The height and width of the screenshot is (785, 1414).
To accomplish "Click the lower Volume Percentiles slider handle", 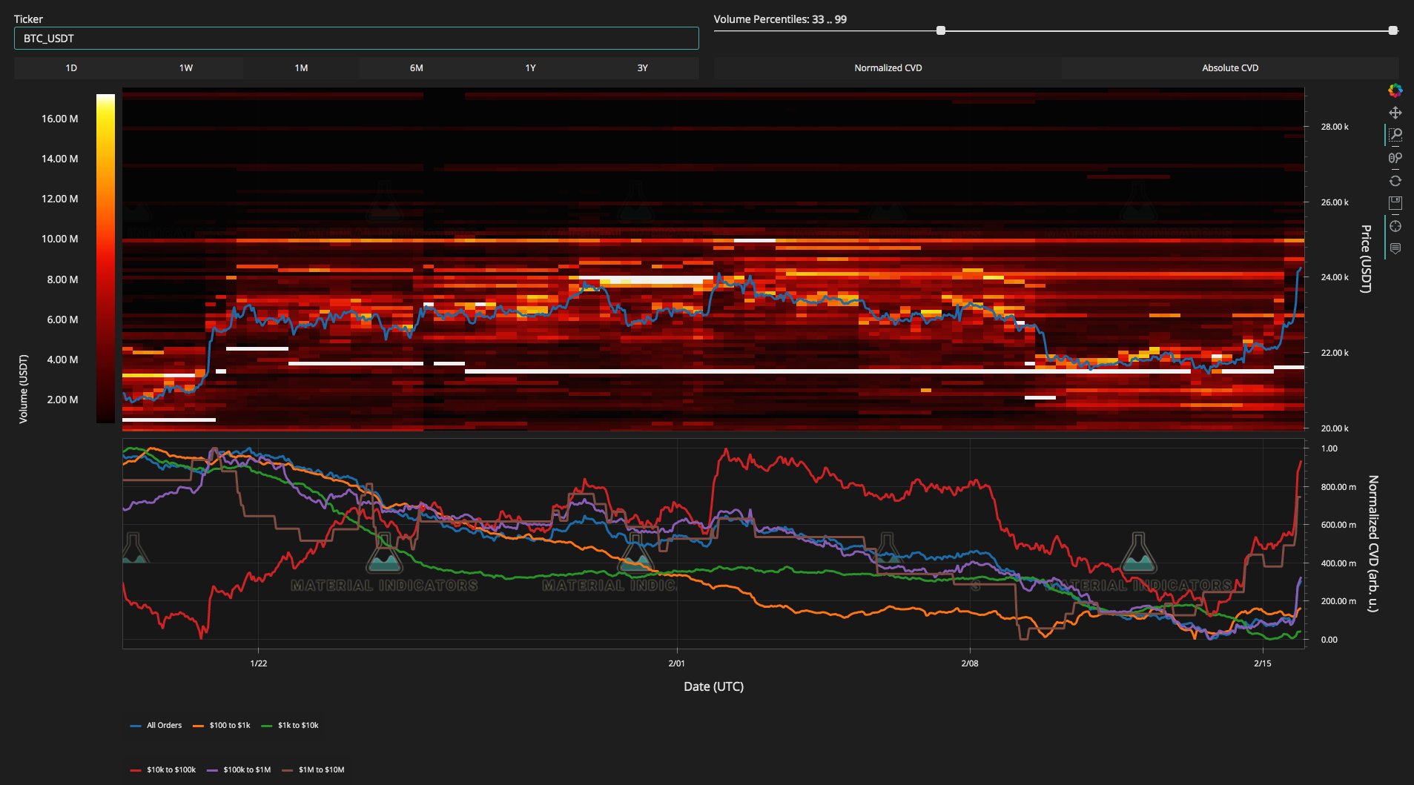I will point(941,30).
